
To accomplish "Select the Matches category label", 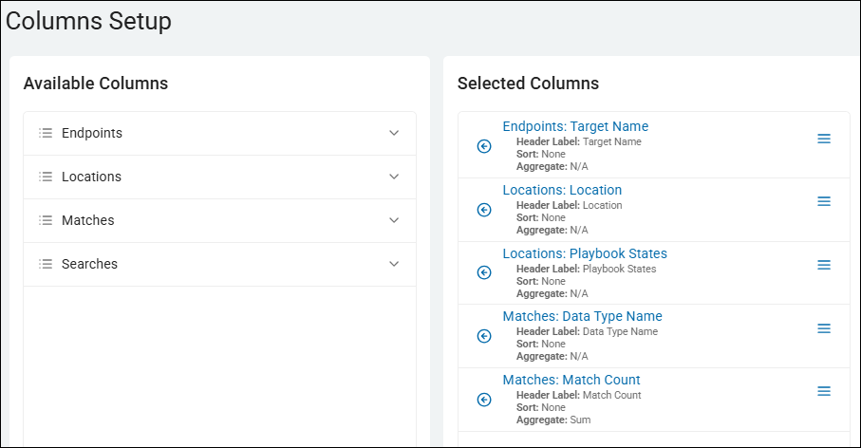I will pyautogui.click(x=88, y=220).
